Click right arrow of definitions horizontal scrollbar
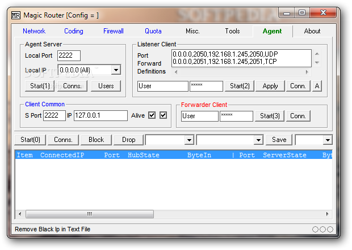 (307, 72)
